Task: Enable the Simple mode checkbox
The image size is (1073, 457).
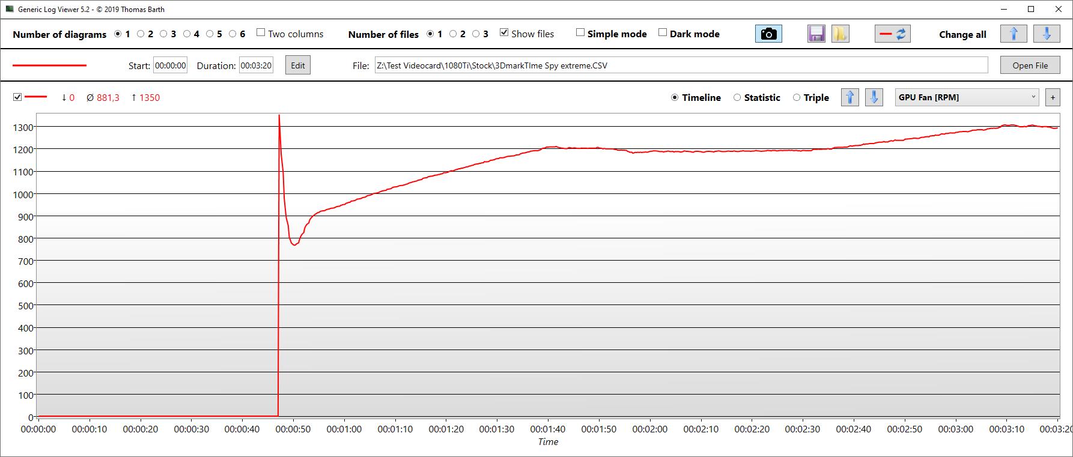Action: [580, 33]
